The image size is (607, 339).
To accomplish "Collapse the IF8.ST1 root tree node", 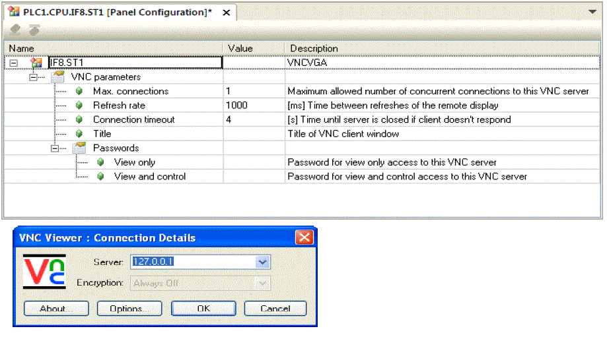I will [14, 63].
